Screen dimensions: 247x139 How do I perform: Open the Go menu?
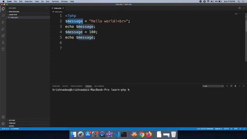tap(42, 2)
